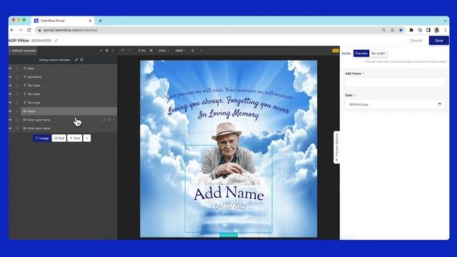Hide the Add Name layer

(x=11, y=77)
